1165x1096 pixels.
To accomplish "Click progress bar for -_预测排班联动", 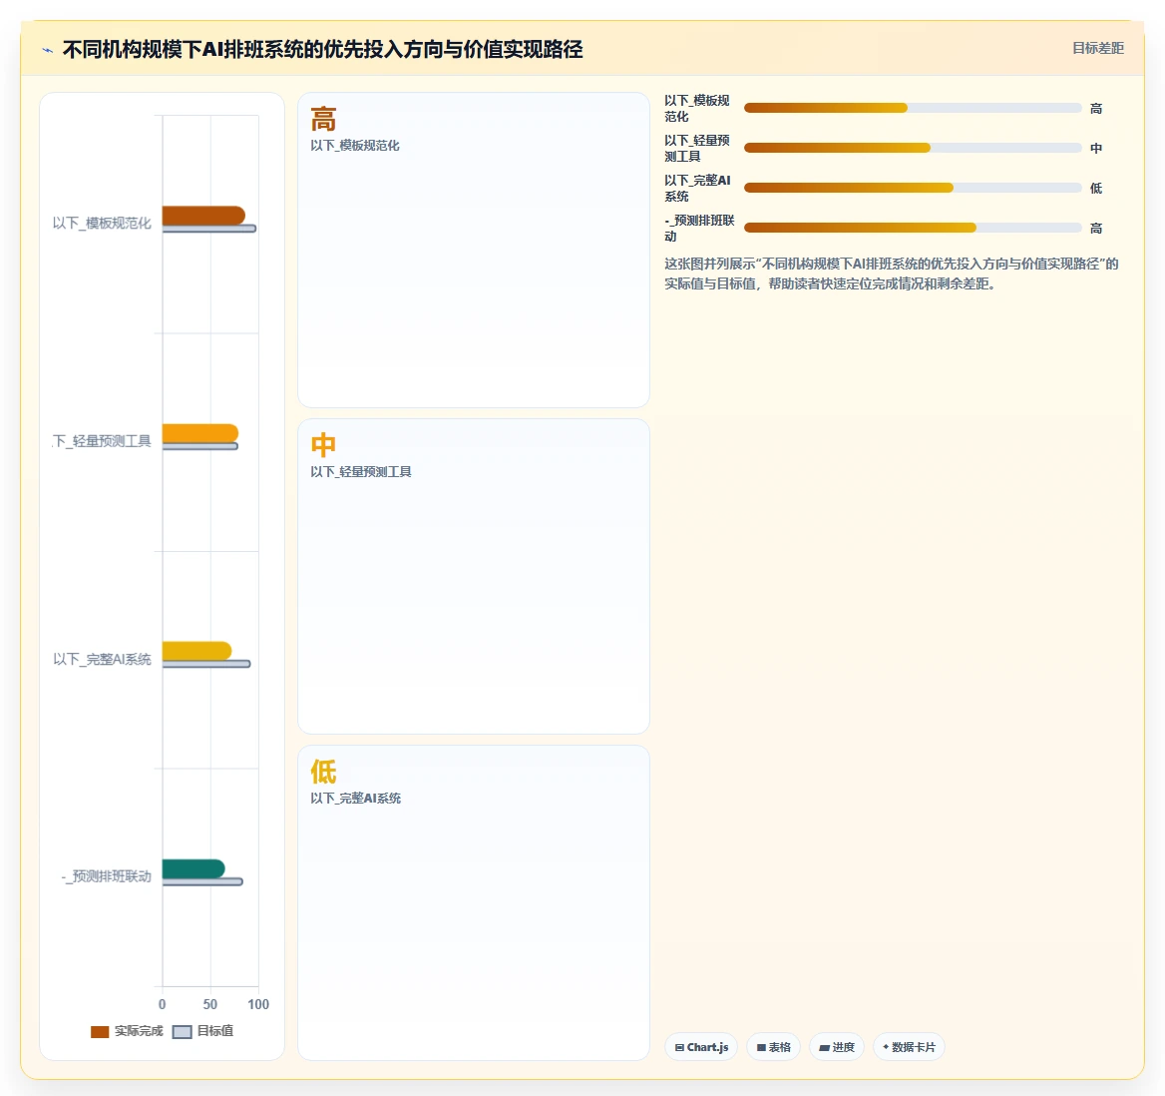I will click(913, 228).
